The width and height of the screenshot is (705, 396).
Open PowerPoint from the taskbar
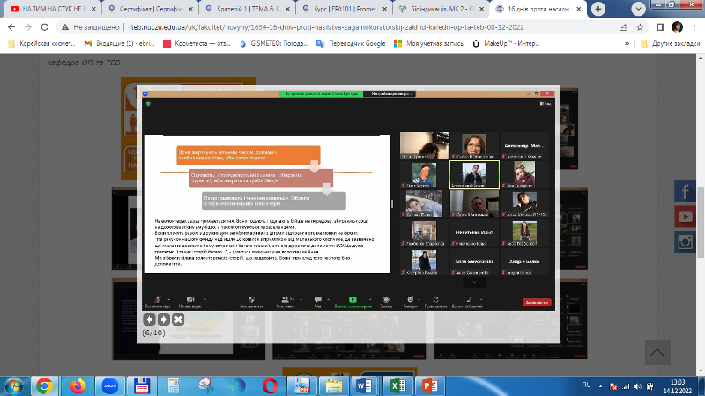pos(430,386)
